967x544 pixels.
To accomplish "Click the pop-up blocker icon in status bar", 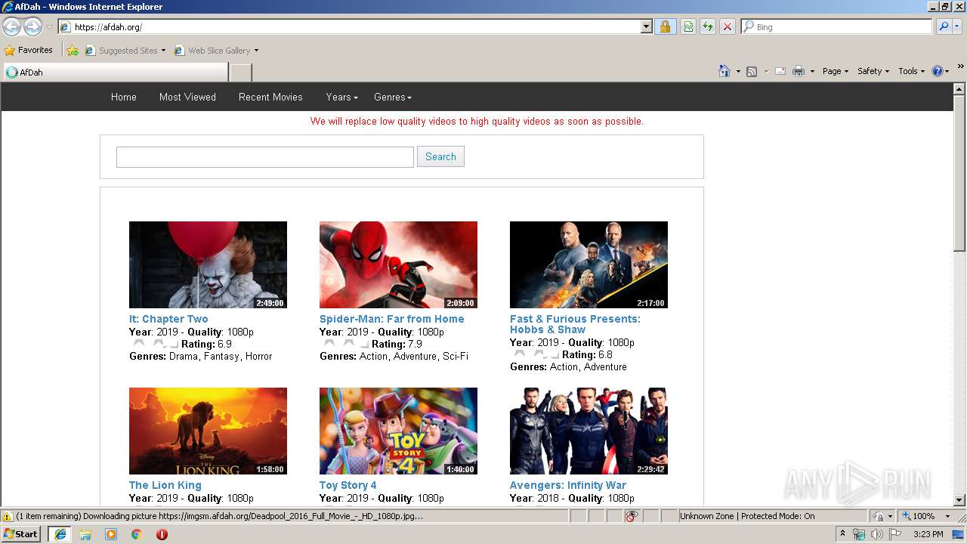I will 632,516.
